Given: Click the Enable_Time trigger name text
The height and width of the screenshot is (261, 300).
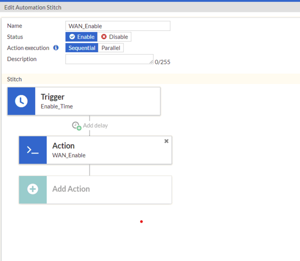Looking at the screenshot, I should [57, 106].
